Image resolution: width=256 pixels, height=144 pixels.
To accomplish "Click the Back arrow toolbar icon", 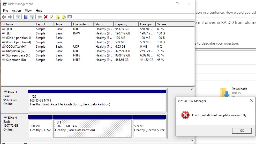I will (x=4, y=17).
